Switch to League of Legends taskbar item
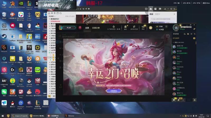211x118 pixels. [20, 116]
